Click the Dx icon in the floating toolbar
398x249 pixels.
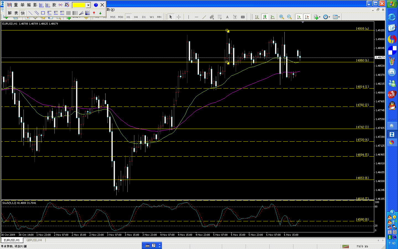coord(67,5)
